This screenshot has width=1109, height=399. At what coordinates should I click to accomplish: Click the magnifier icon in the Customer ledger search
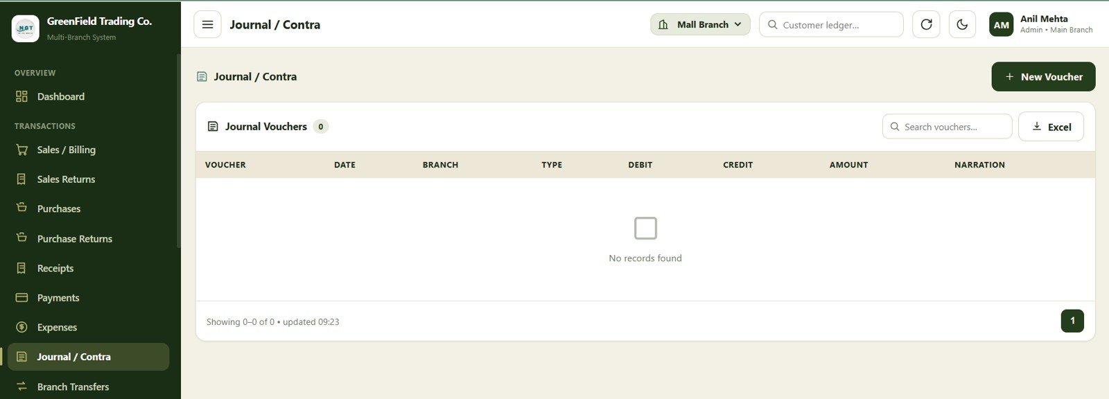click(x=772, y=24)
